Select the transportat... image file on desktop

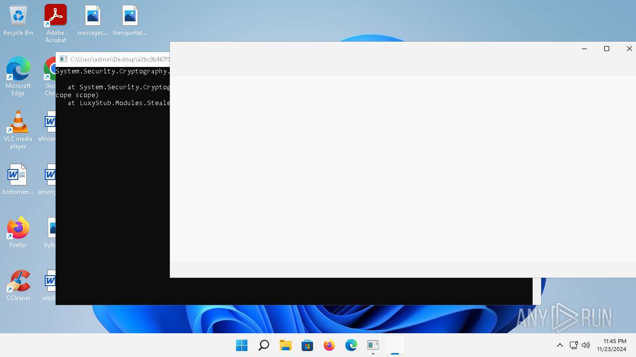click(130, 21)
